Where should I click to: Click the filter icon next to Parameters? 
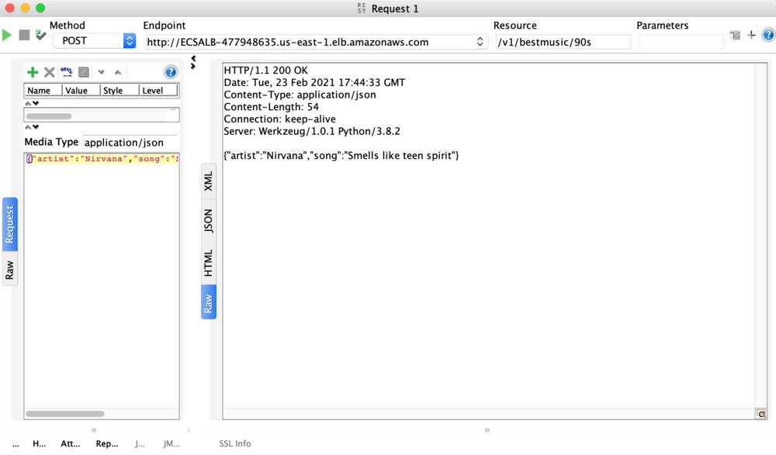pos(735,34)
